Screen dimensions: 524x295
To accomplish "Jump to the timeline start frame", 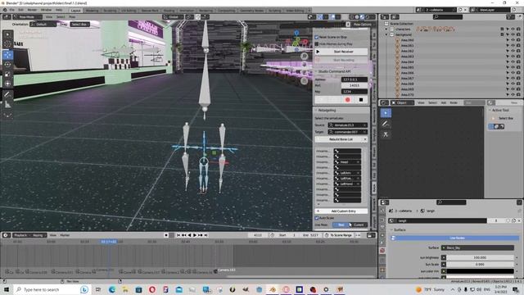I will click(178, 235).
